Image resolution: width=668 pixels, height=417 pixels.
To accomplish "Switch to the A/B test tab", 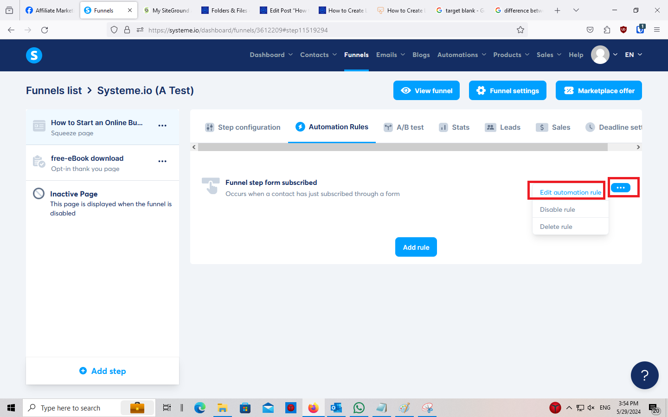I will click(404, 127).
